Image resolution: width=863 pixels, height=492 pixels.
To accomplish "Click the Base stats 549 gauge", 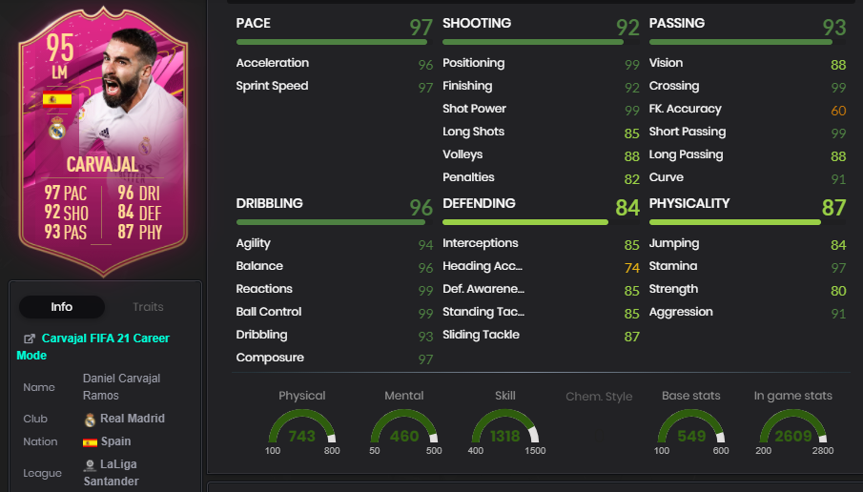I will tap(691, 427).
